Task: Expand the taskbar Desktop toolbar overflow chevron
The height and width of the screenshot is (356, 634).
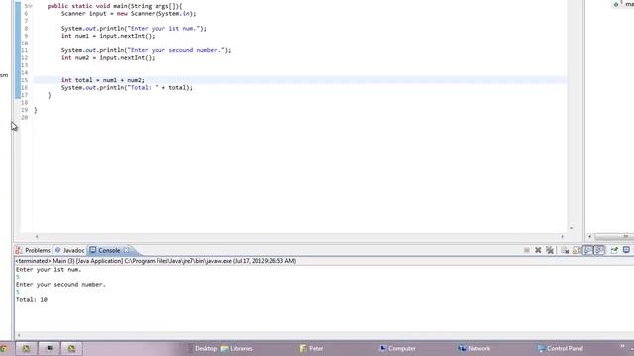Action: pos(622,347)
